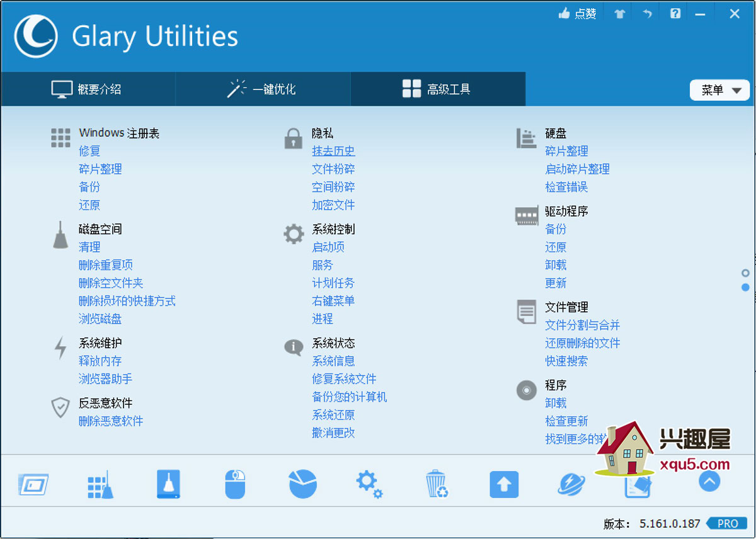The height and width of the screenshot is (539, 756).
Task: Click the shield icon beside 反恶意软件
Action: click(60, 407)
